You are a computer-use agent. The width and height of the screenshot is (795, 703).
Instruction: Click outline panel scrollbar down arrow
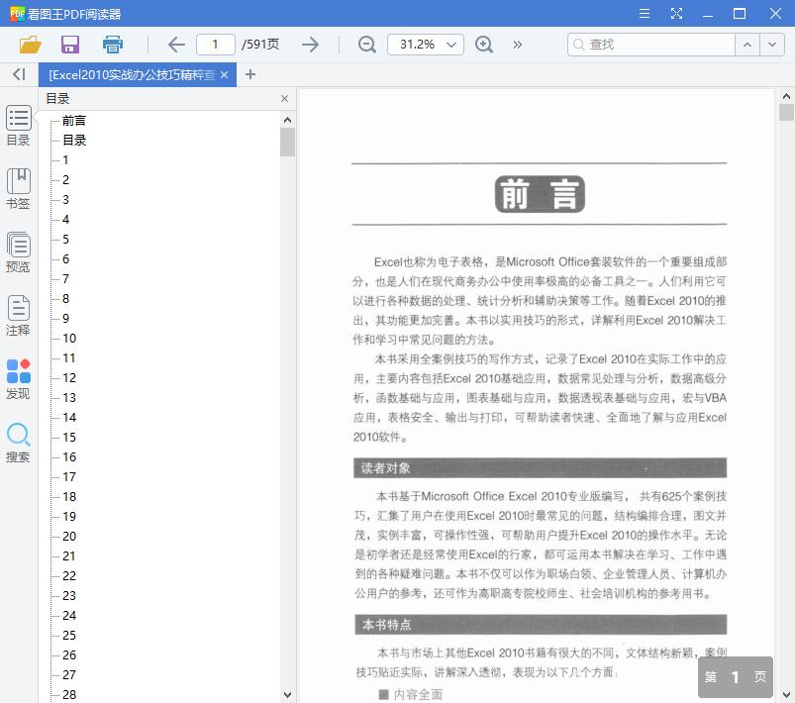[x=287, y=695]
